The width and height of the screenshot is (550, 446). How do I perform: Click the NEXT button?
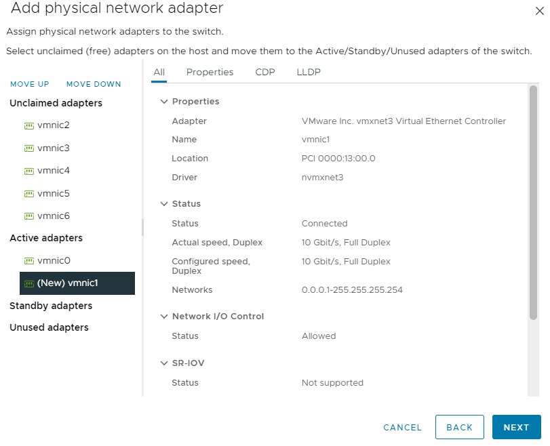516,428
